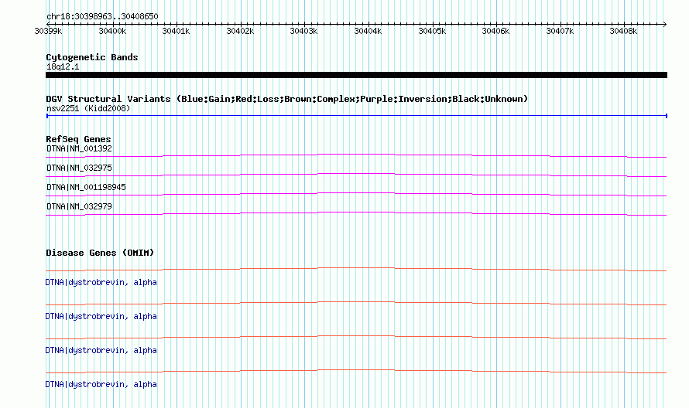Open the bottom DTNA|dystrobrevin, alpha OMIM link
The width and height of the screenshot is (689, 408).
101,384
